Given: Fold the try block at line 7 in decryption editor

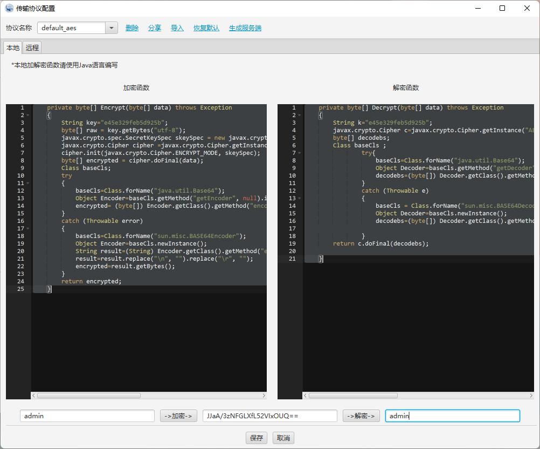Looking at the screenshot, I should [x=300, y=153].
